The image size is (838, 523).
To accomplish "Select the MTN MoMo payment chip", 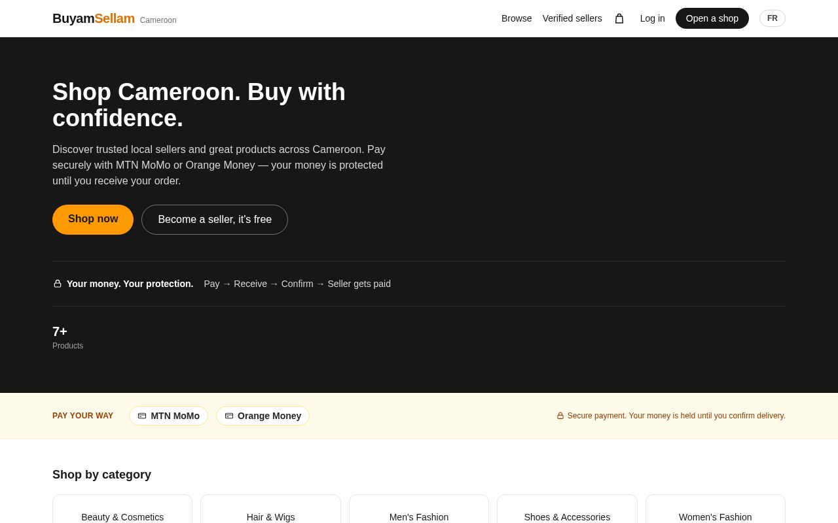I will [x=168, y=416].
